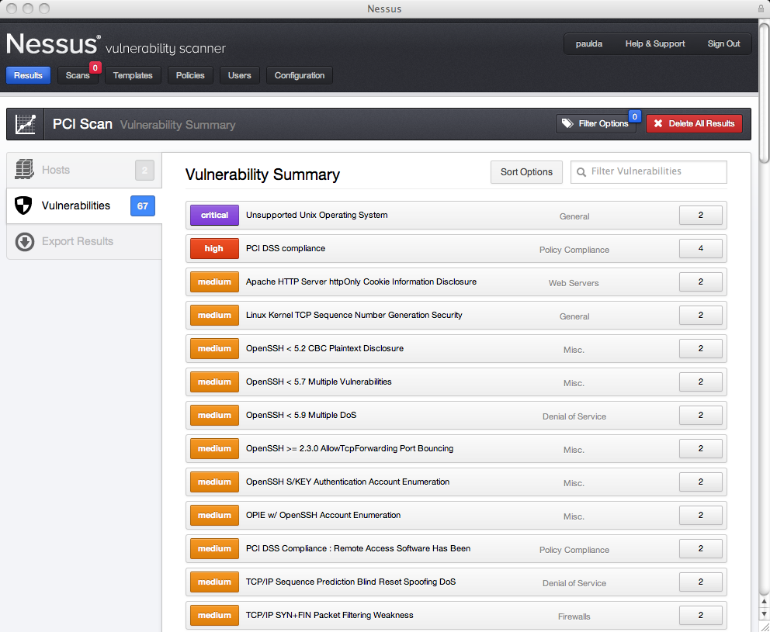Viewport: 770px width, 632px height.
Task: Click Delete All Results button
Action: coord(694,123)
